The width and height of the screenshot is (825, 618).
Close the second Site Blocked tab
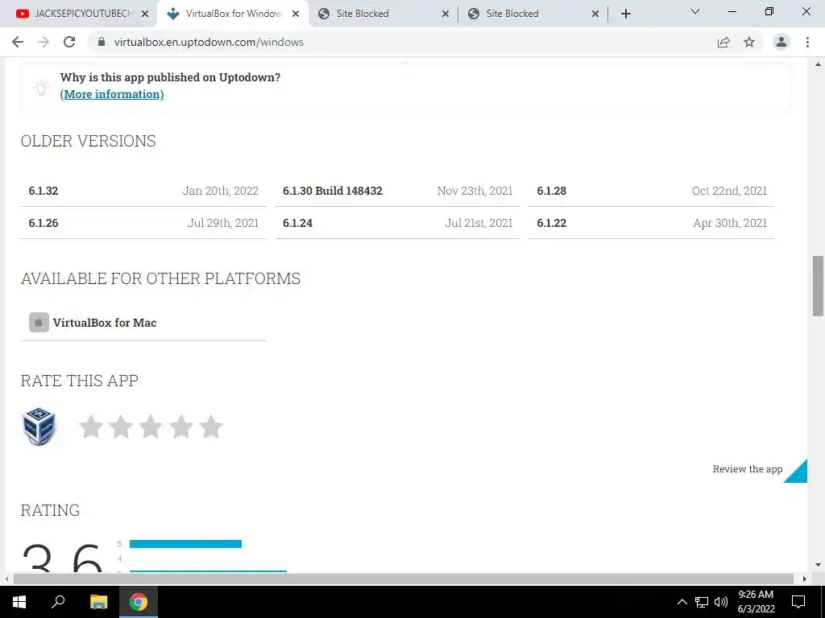coord(595,14)
